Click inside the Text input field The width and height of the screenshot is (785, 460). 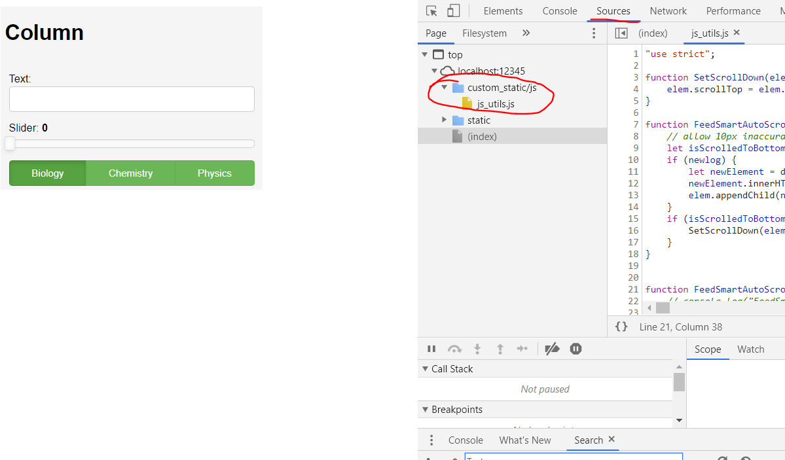(131, 99)
